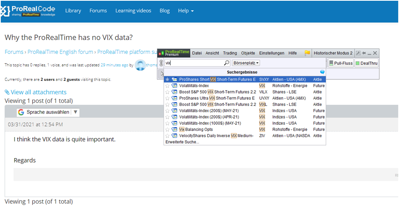This screenshot has height=214, width=399.
Task: Open chart icon for Volatilitäts-Index Rohstoffe row
Action: tap(174, 86)
